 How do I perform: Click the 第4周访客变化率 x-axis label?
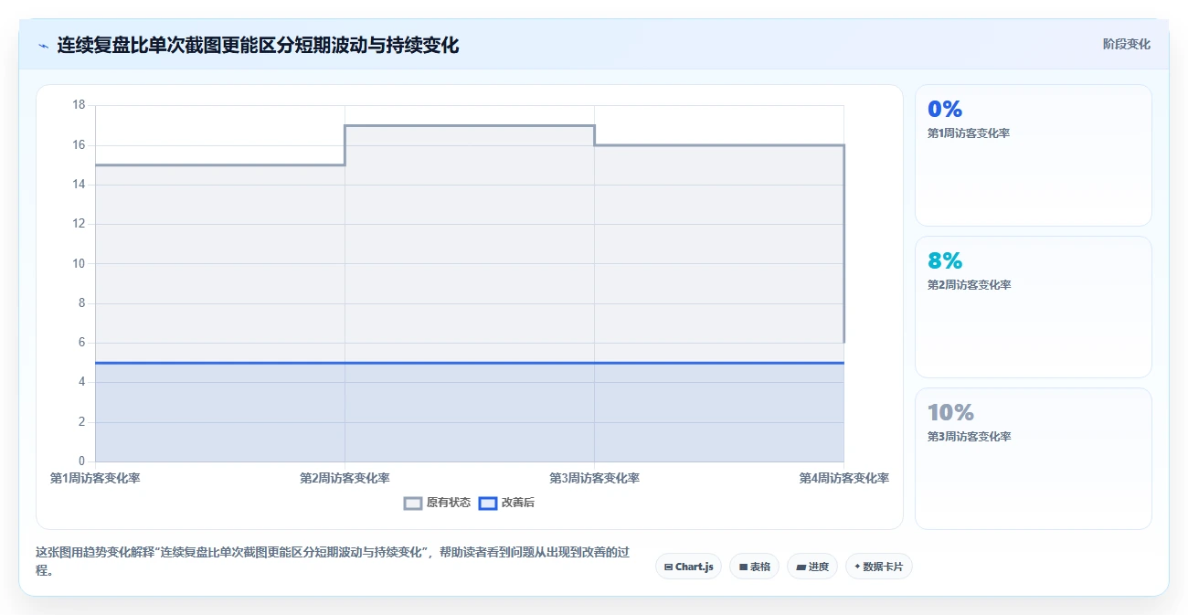(x=843, y=478)
